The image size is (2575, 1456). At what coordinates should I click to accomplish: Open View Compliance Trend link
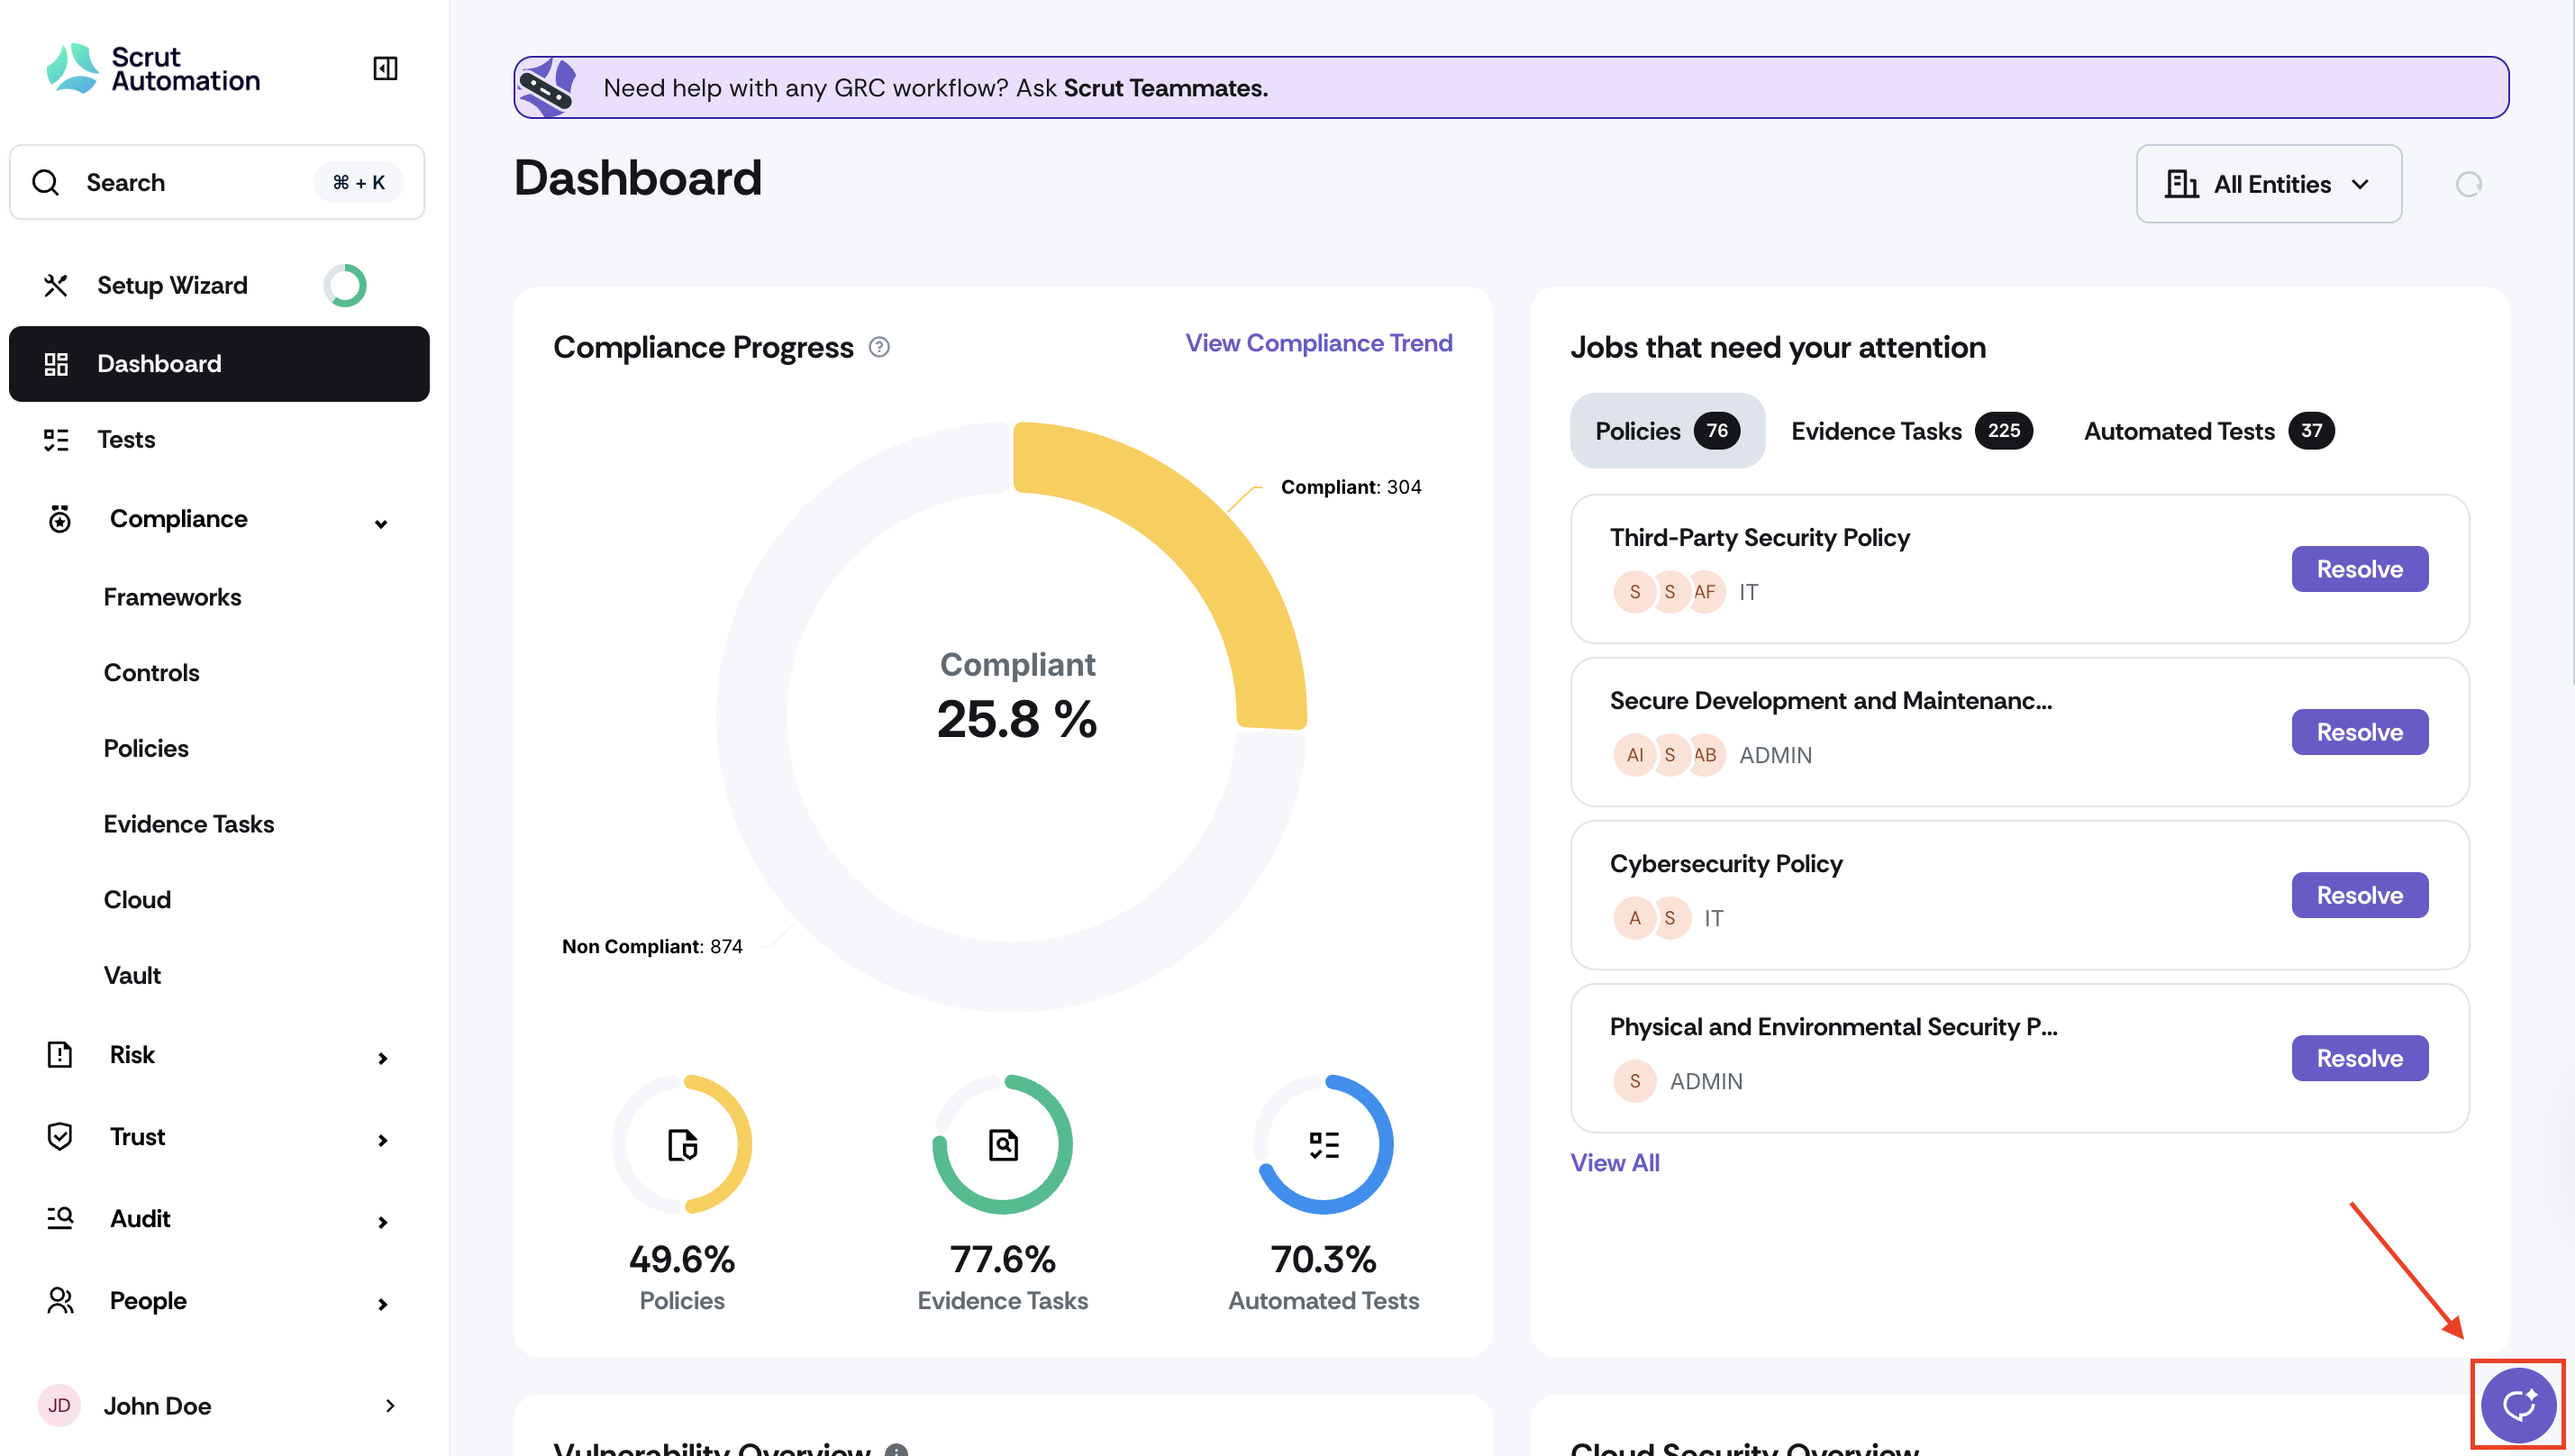point(1318,343)
